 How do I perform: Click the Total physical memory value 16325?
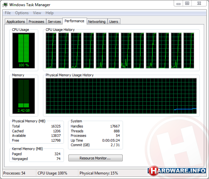(56, 126)
